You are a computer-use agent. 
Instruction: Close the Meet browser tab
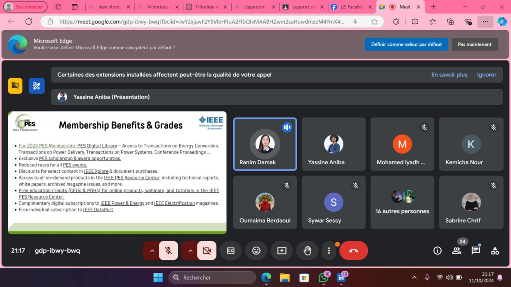point(418,7)
